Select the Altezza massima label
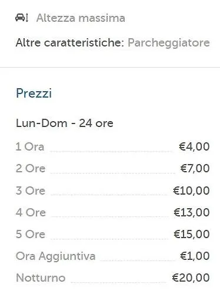220x294 pixels. (x=81, y=18)
